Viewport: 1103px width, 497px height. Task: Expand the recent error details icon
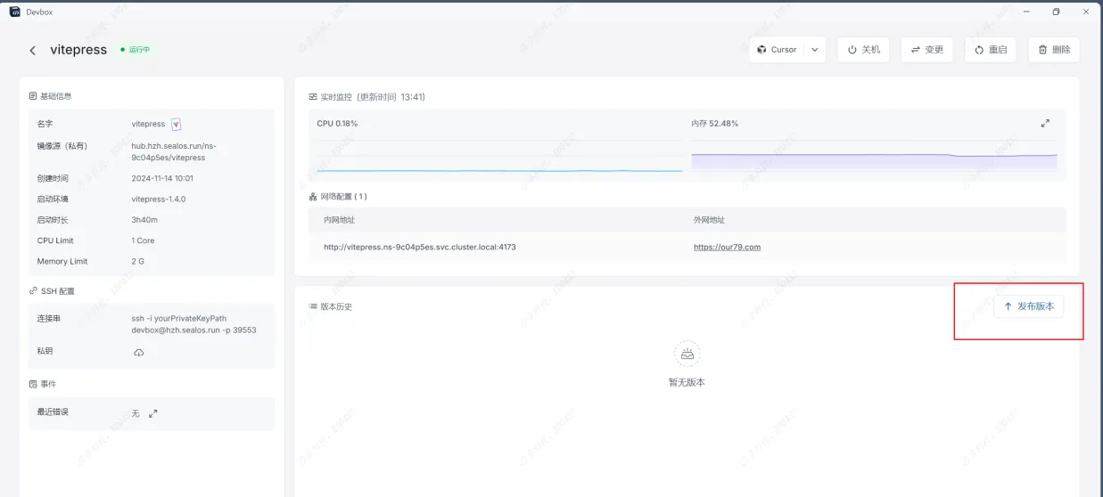(153, 413)
